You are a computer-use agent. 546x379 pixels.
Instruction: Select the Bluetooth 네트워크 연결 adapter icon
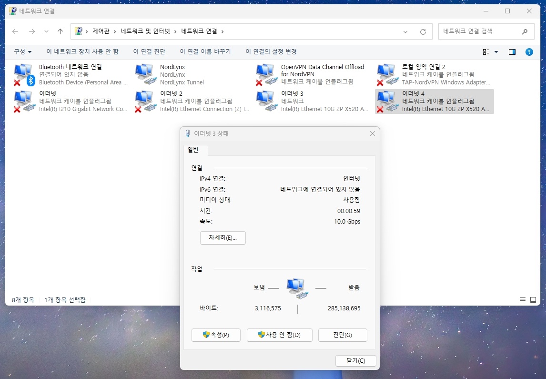[x=24, y=74]
